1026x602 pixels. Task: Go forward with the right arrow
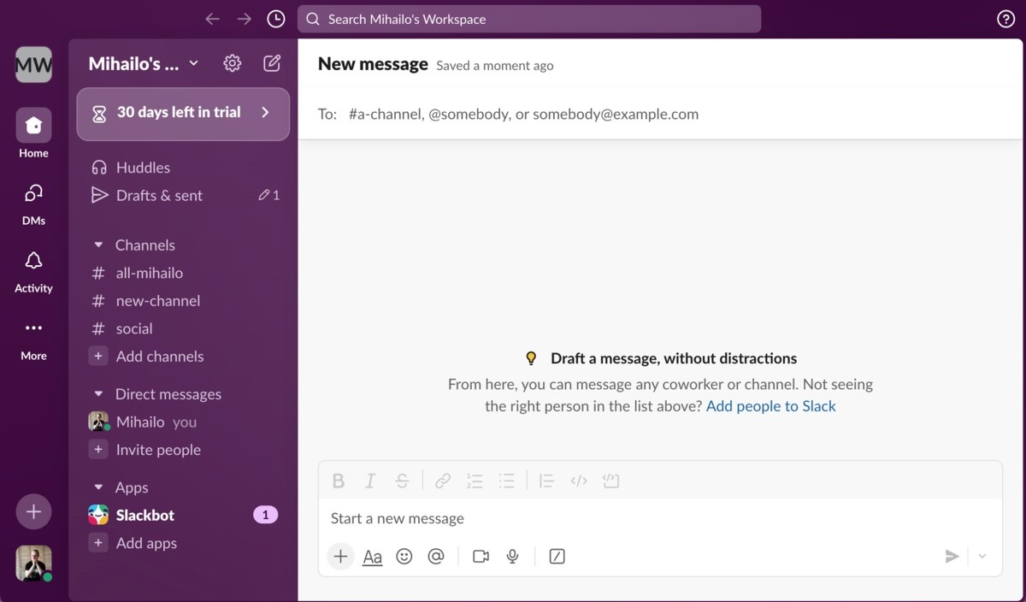tap(245, 19)
